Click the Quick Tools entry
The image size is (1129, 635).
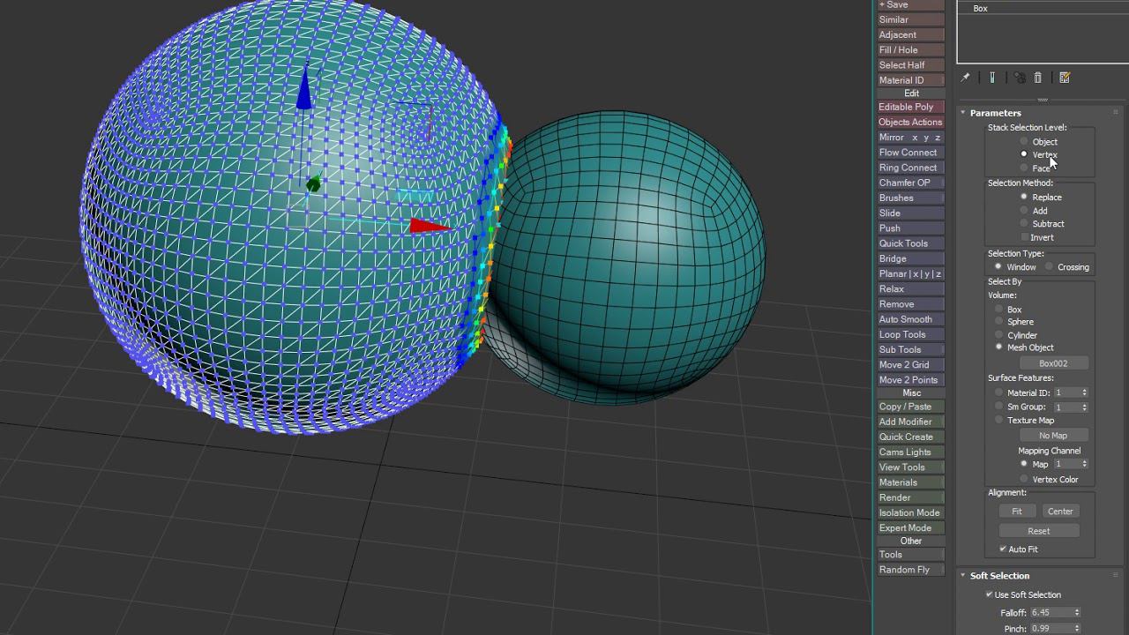910,243
